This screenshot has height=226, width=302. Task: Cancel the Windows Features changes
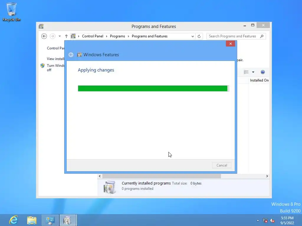pos(222,165)
